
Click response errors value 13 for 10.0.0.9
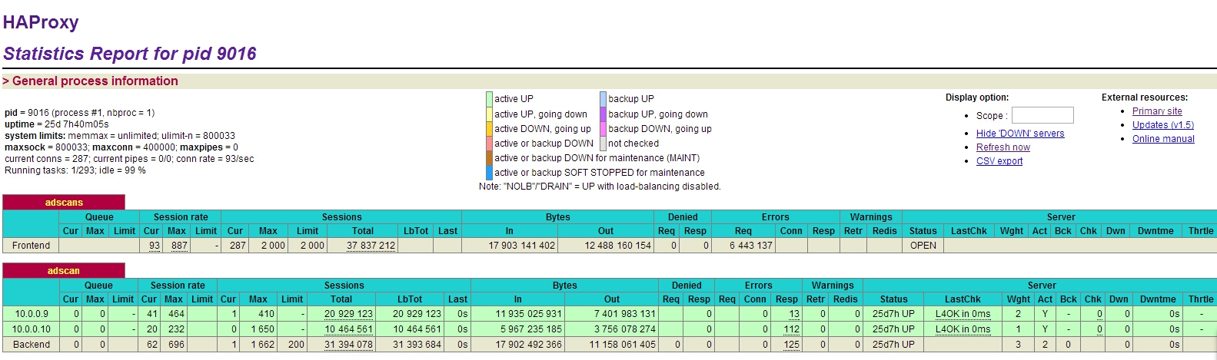tap(794, 314)
